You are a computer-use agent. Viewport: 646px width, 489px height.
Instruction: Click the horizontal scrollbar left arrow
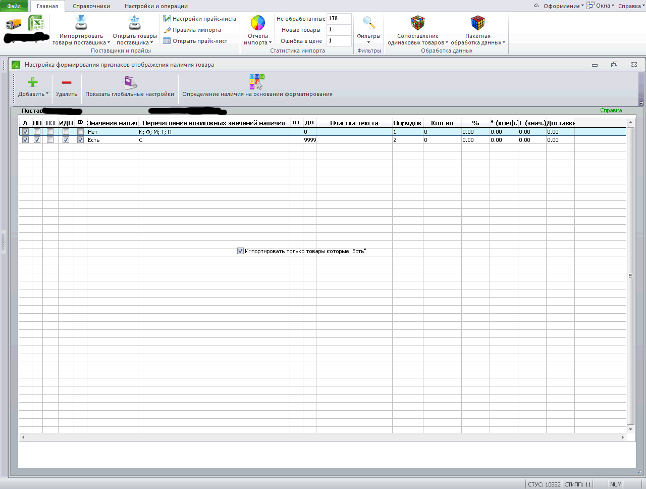[x=23, y=437]
